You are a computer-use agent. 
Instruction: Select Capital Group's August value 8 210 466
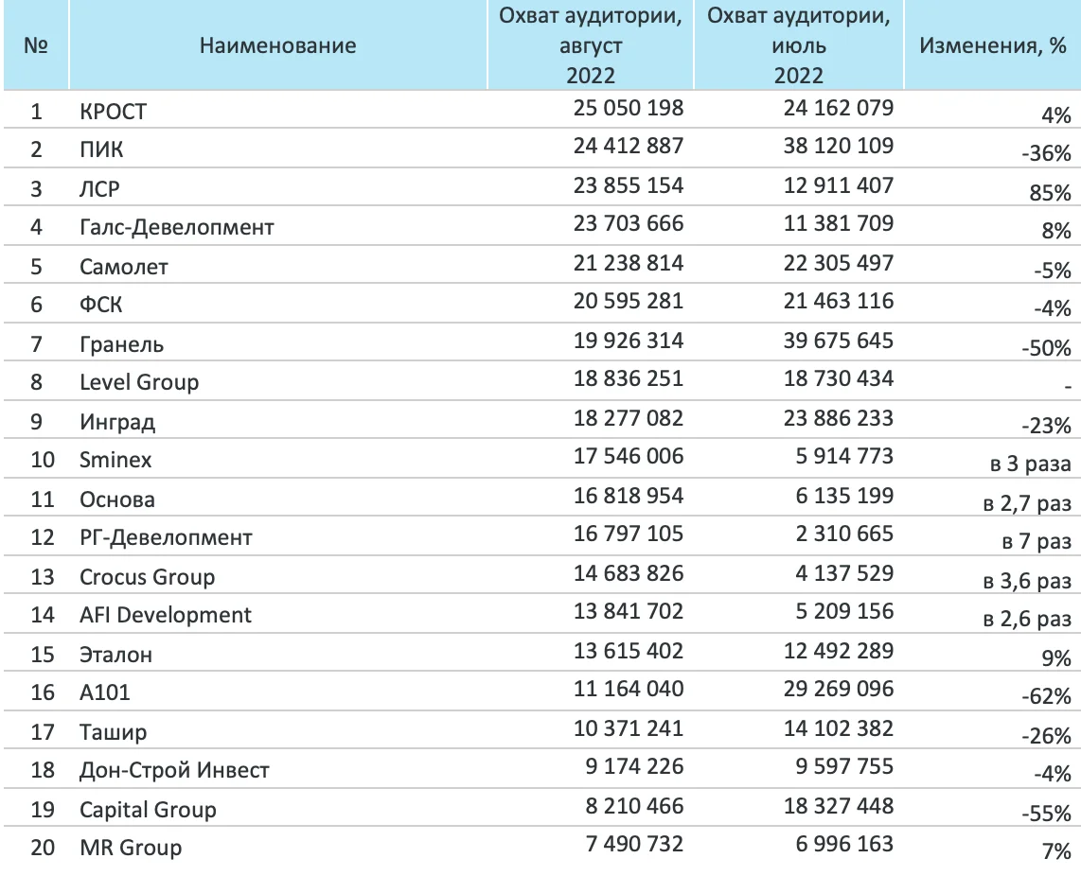(x=634, y=806)
